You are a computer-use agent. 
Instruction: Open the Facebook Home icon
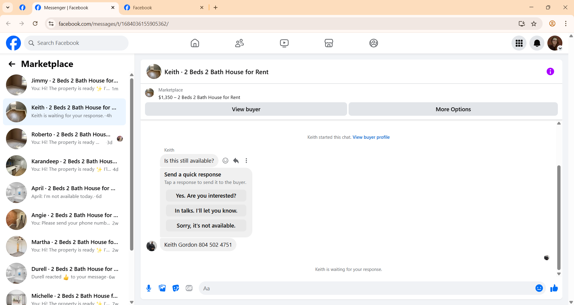[195, 43]
